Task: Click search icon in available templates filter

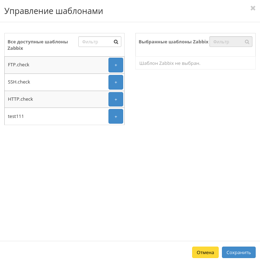Action: 116,42
